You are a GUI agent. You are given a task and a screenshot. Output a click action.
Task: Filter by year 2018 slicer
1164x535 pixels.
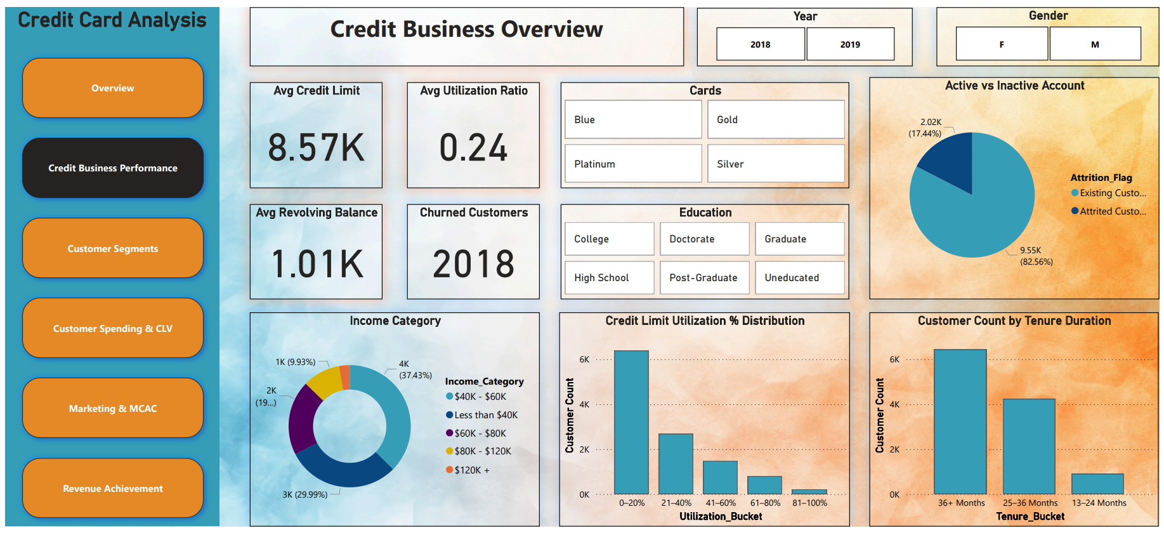click(x=760, y=44)
